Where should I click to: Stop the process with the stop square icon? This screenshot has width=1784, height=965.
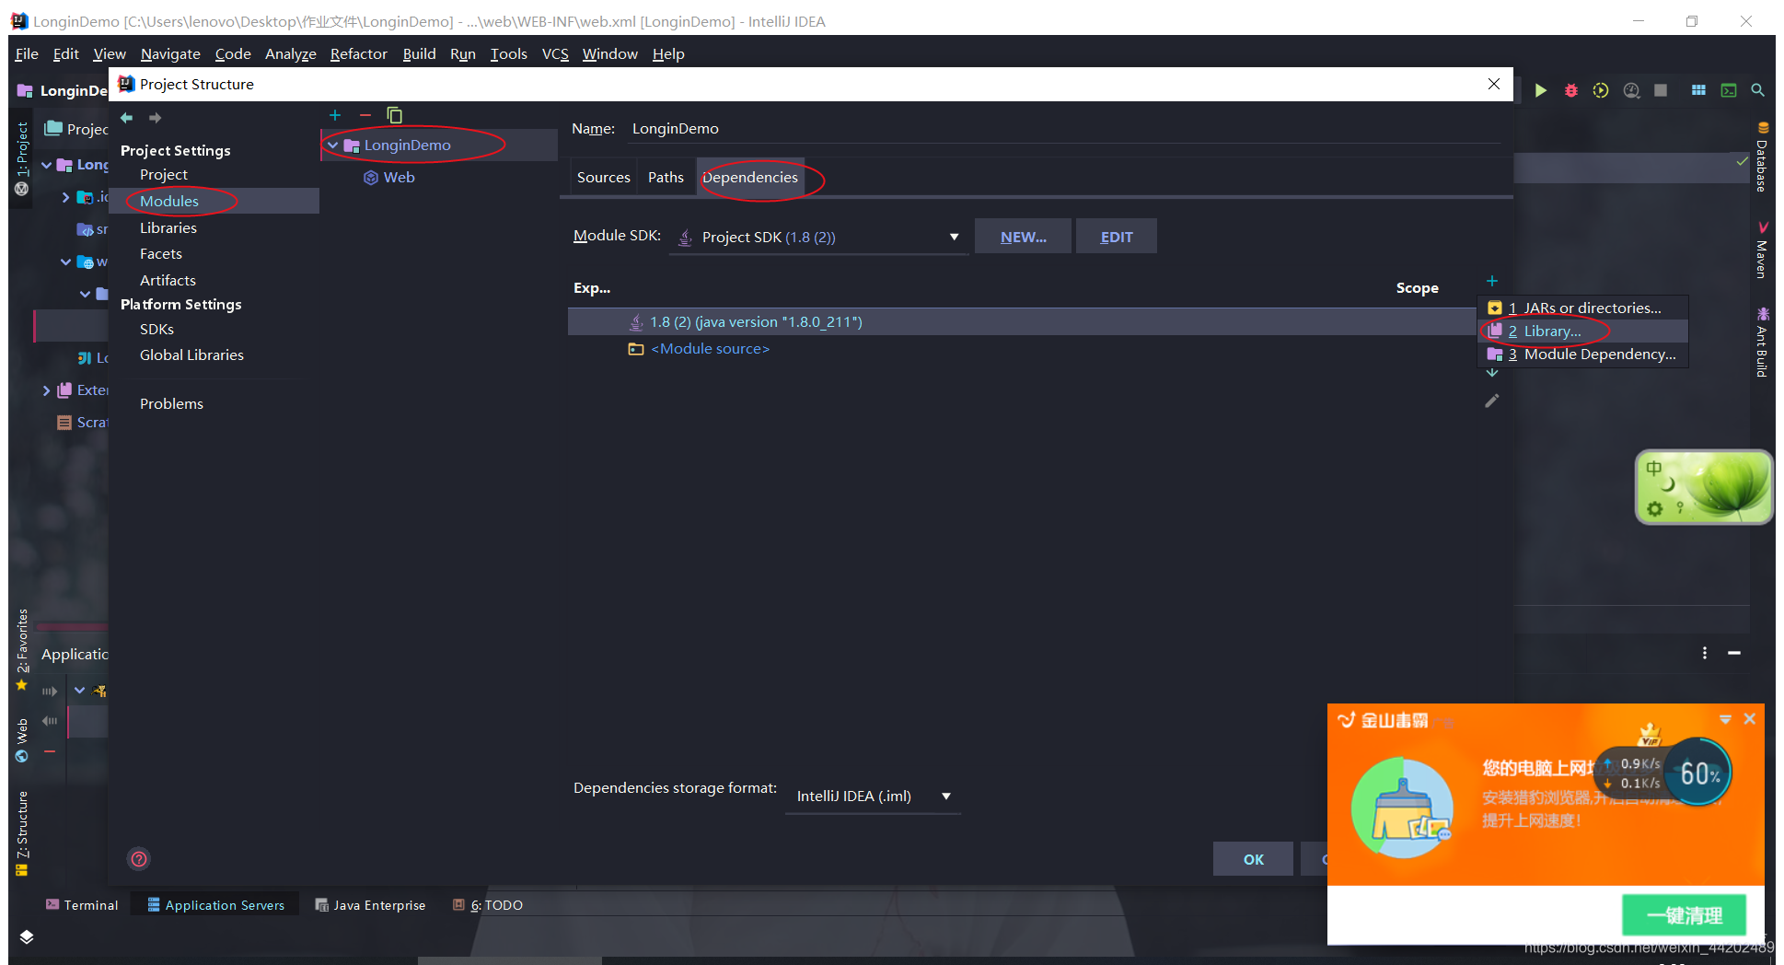point(1661,90)
